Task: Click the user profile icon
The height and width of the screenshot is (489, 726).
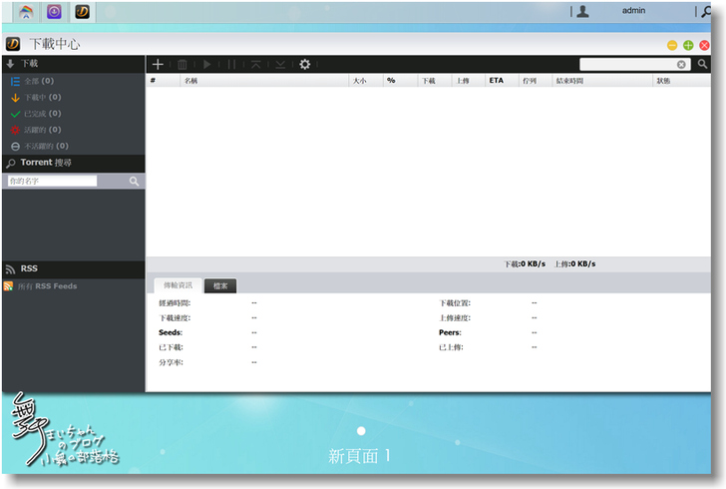Action: [x=583, y=11]
